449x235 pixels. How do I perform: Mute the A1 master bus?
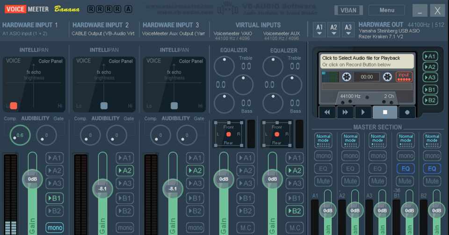click(x=323, y=181)
